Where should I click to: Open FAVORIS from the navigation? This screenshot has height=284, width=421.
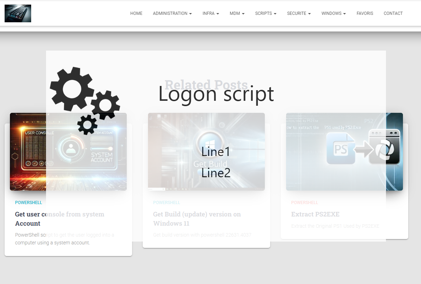365,13
